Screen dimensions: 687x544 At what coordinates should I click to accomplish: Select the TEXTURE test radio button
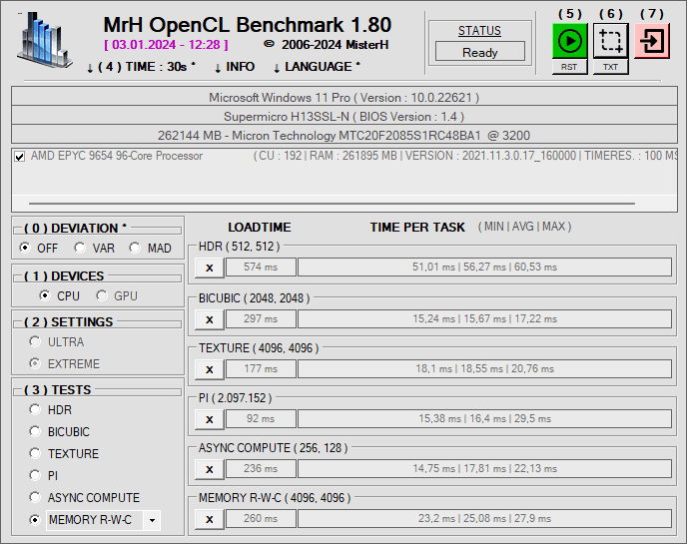click(35, 453)
